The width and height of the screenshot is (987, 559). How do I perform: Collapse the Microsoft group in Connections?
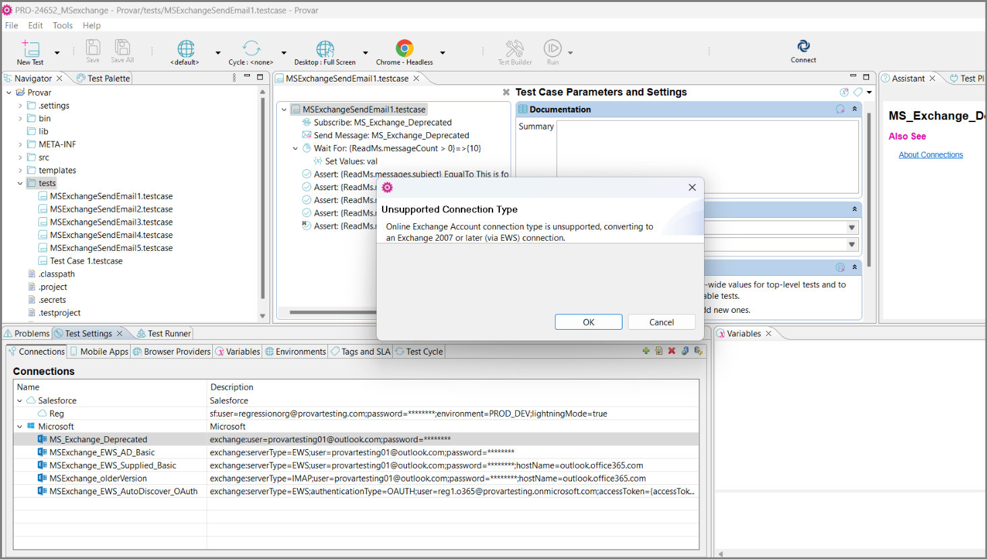tap(20, 426)
